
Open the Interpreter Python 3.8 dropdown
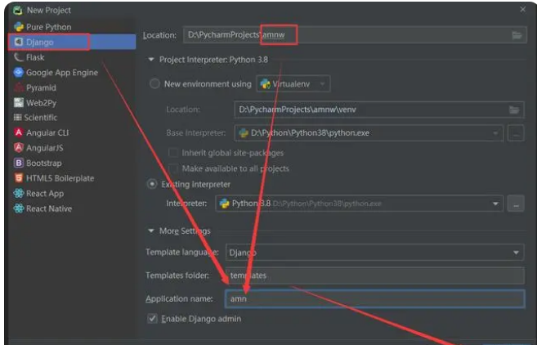(x=360, y=204)
